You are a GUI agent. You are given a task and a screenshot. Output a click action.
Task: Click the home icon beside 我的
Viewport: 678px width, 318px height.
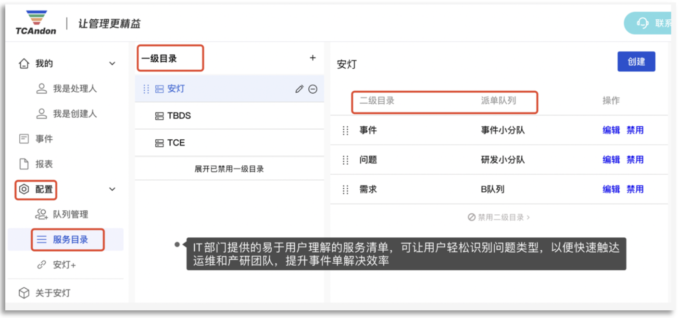(x=24, y=63)
